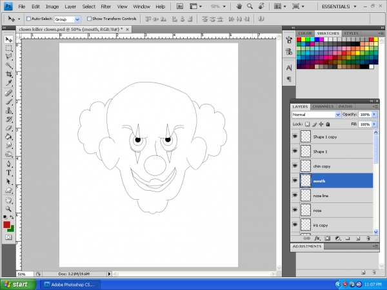This screenshot has width=387, height=290.
Task: Select the Eyedropper tool
Action: pos(8,82)
